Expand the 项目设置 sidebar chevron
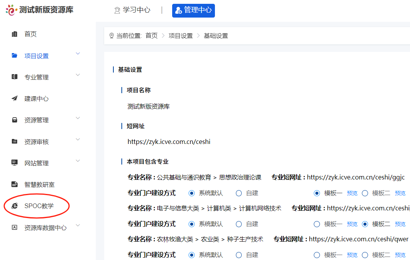This screenshot has height=260, width=410. point(77,53)
